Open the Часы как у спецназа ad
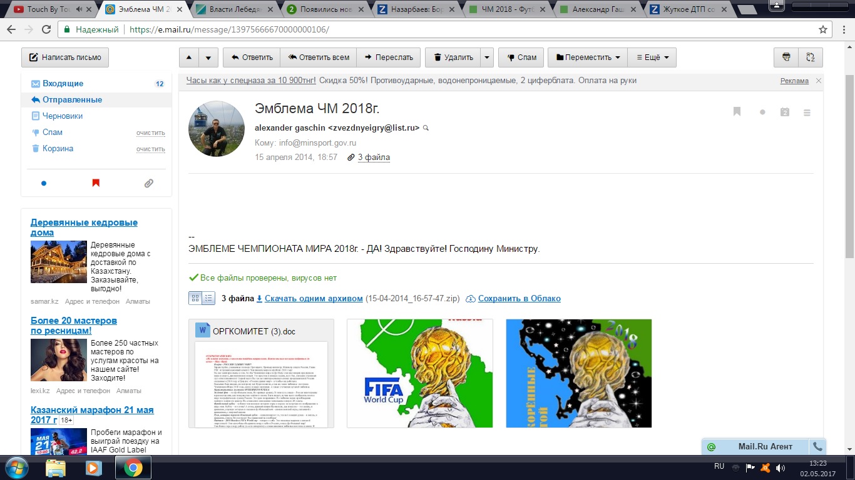Screen dimensions: 855x480 pos(252,81)
